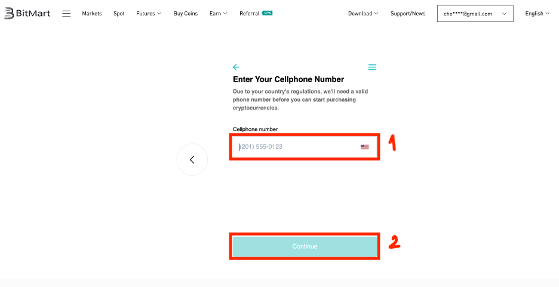Viewport: 559px width, 287px height.
Task: Open the account email dropdown
Action: [x=475, y=14]
